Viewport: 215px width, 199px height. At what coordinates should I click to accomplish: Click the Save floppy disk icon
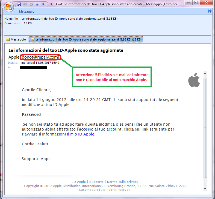coord(19,4)
